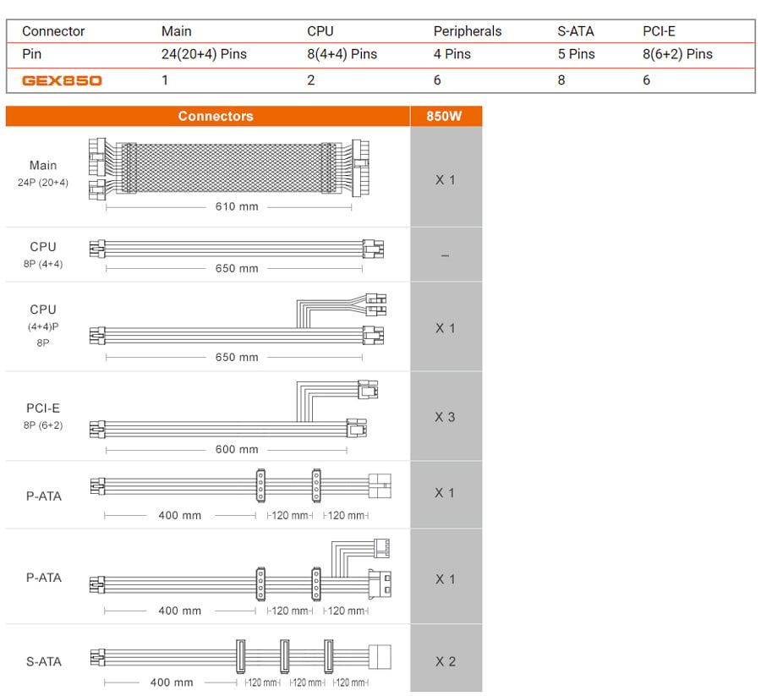Click the '4 Pins' cell
The height and width of the screenshot is (696, 761).
tap(452, 54)
